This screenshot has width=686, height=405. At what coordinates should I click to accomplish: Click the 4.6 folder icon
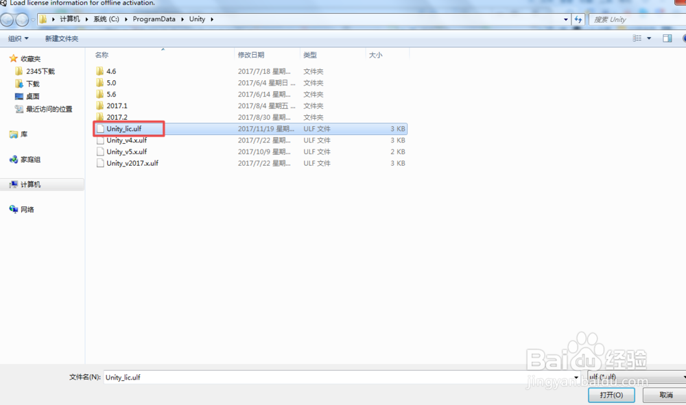point(100,71)
